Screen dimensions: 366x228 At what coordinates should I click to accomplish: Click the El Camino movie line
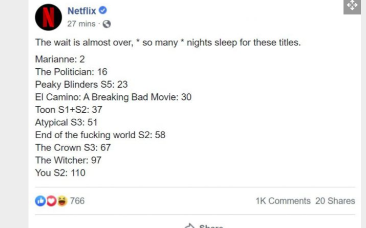tap(113, 97)
